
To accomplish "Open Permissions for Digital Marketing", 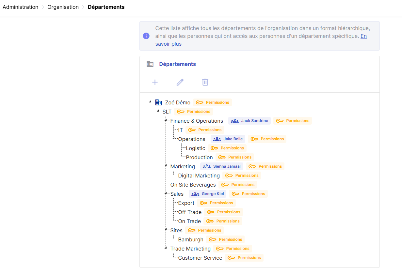I will click(242, 175).
